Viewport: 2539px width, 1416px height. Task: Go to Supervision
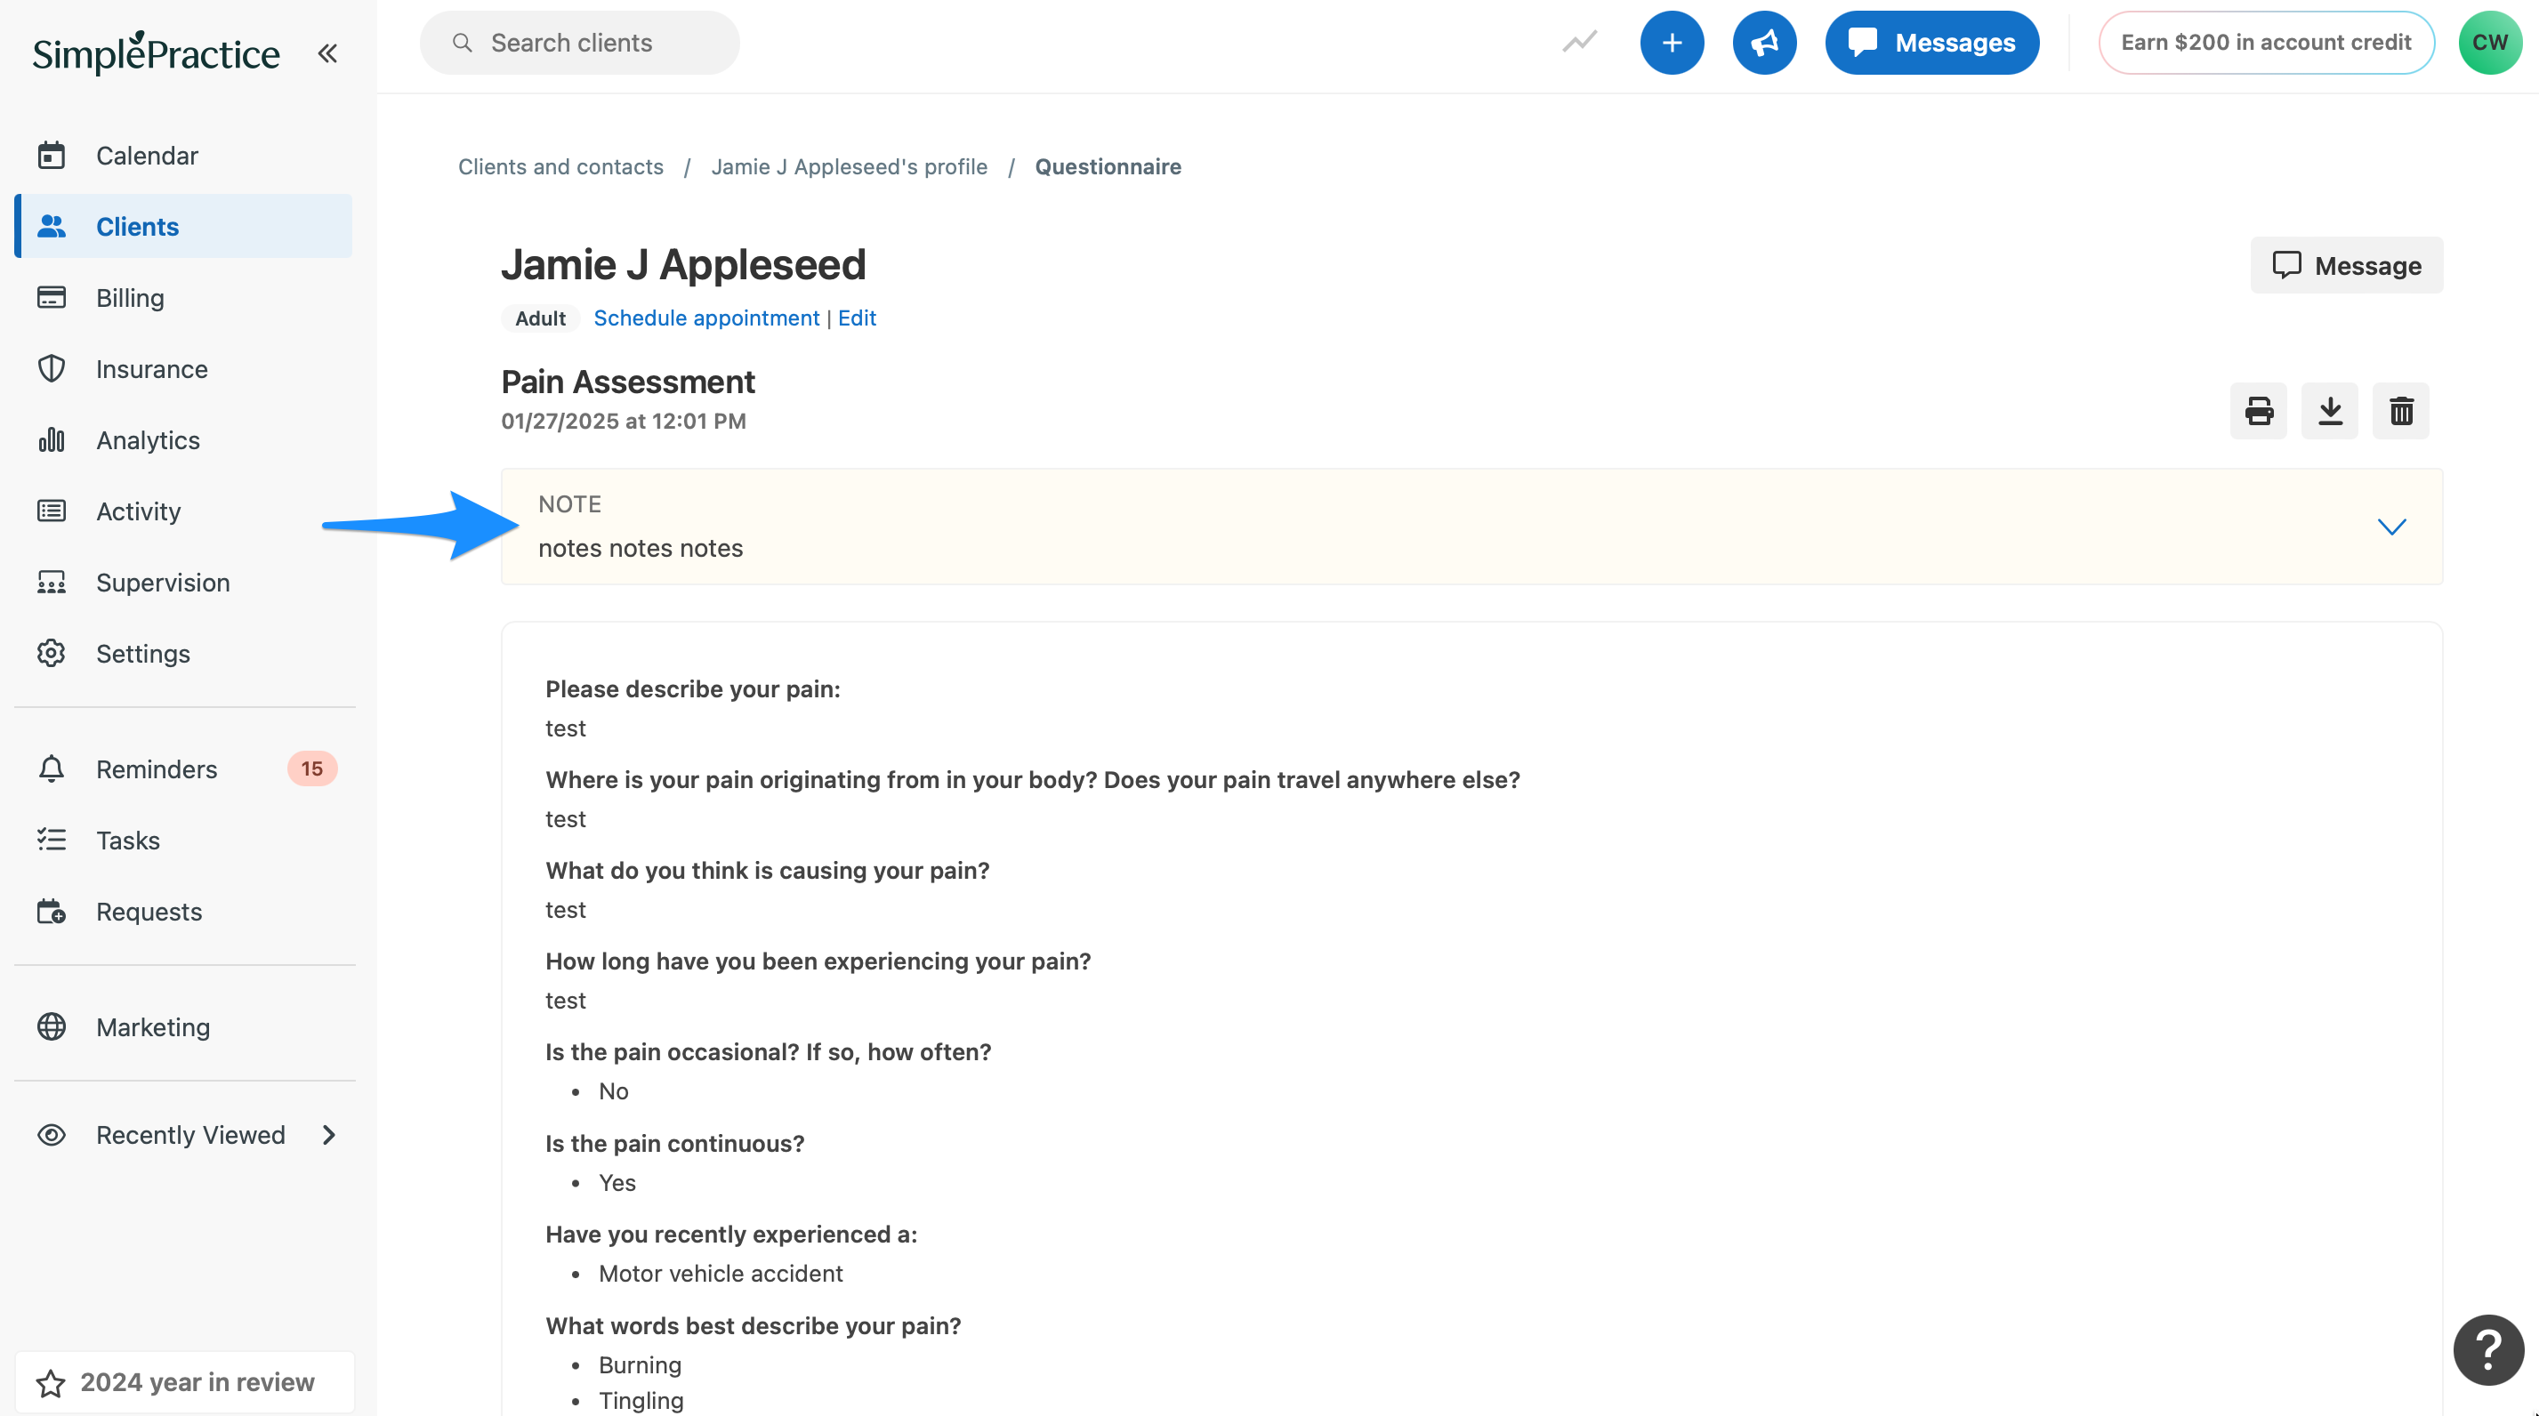183,583
